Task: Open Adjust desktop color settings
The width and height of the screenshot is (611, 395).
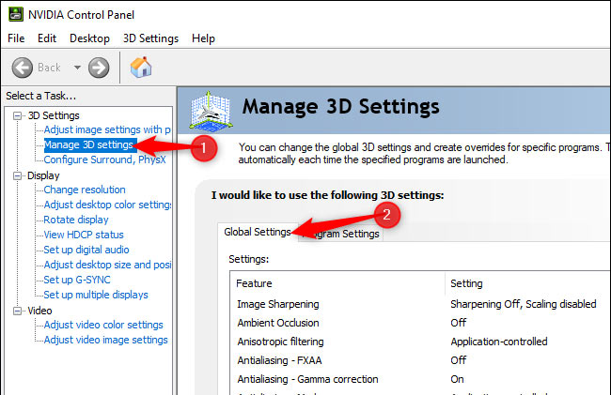Action: [107, 205]
